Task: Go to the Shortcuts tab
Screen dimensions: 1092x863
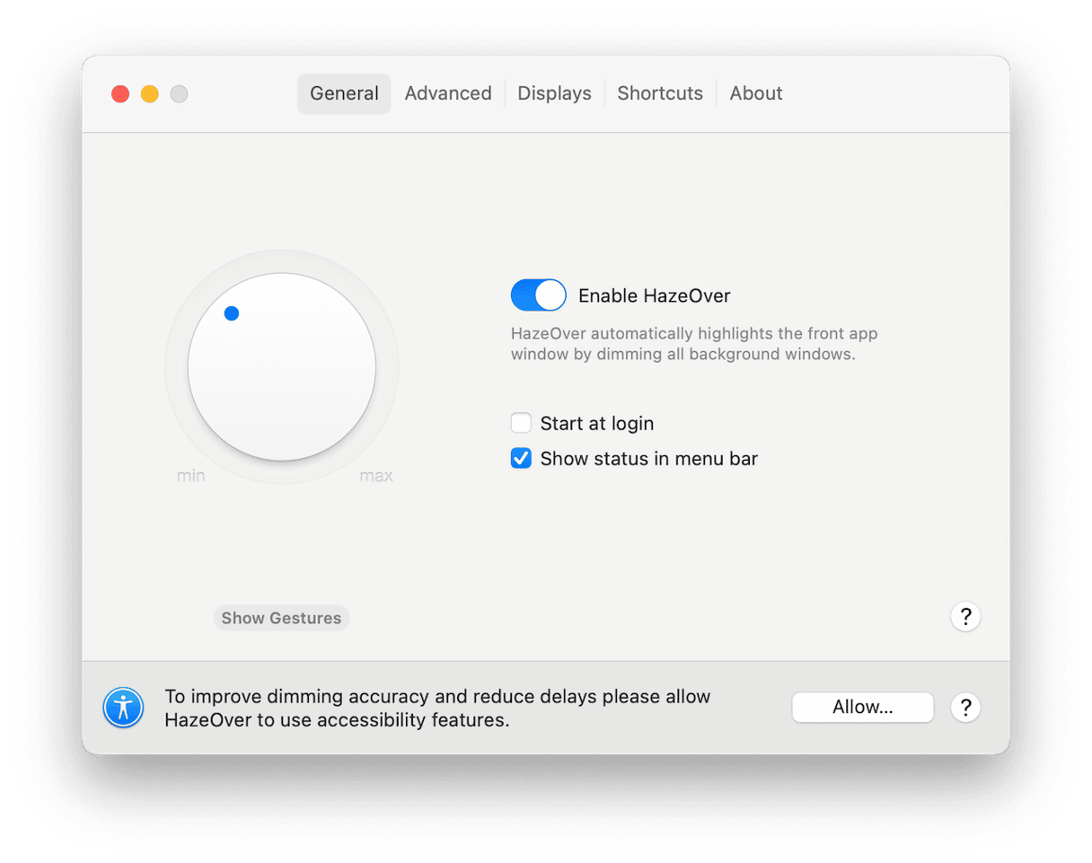Action: coord(660,93)
